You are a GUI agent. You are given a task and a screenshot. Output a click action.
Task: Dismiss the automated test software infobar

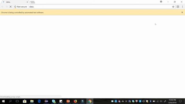click(182, 12)
